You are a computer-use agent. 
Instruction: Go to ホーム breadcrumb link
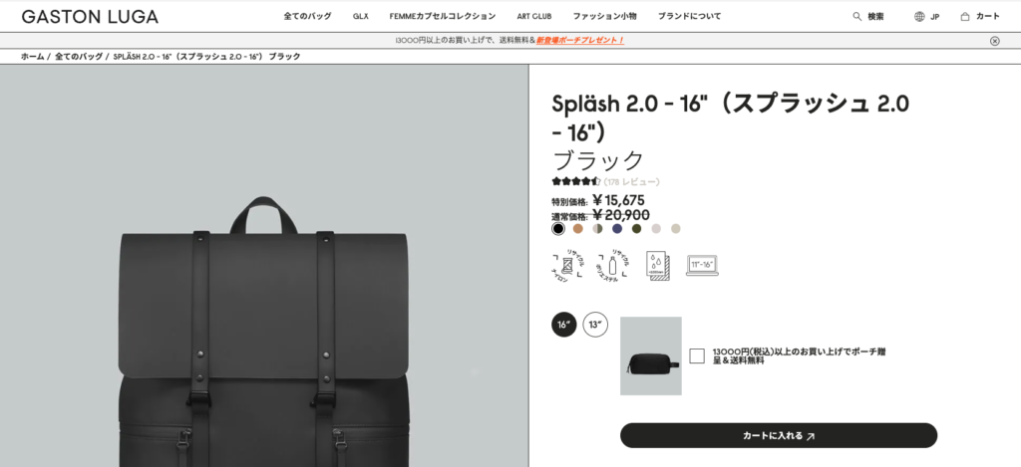33,57
